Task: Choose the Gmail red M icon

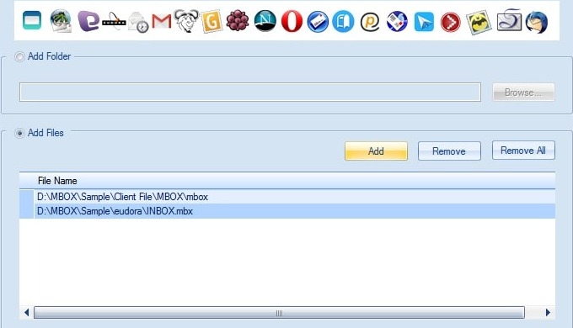Action: [x=162, y=22]
